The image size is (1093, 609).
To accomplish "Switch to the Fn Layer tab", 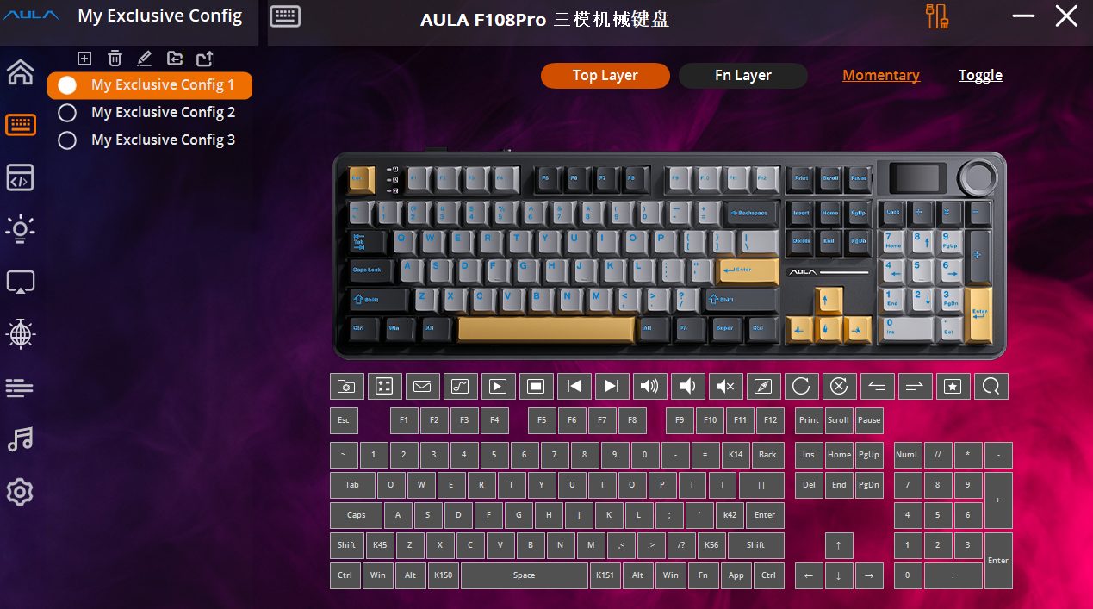I will (x=743, y=76).
